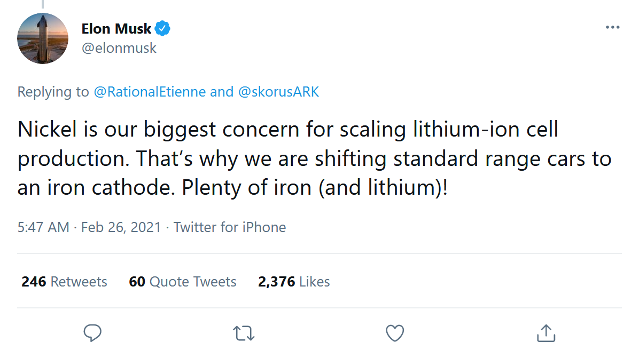Click the Twitter for iPhone source link

[x=230, y=227]
